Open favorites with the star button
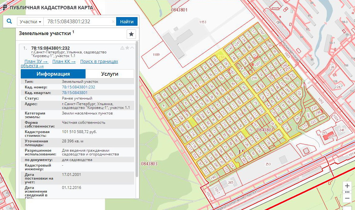Viewport: 355px width, 210px height. point(131,34)
